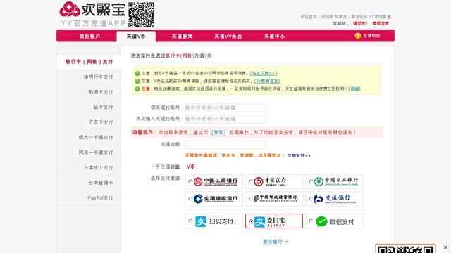The width and height of the screenshot is (451, 253).
Task: Click the [登录] link in the pink reminder bar
Action: click(x=218, y=132)
